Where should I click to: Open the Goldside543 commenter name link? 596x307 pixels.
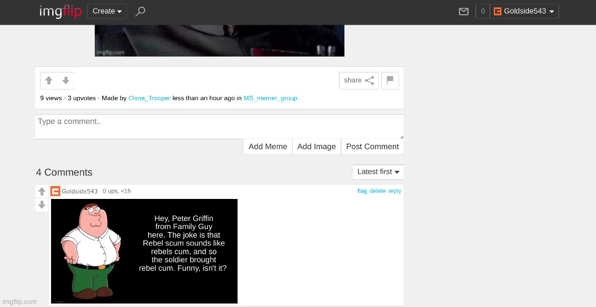pos(80,191)
